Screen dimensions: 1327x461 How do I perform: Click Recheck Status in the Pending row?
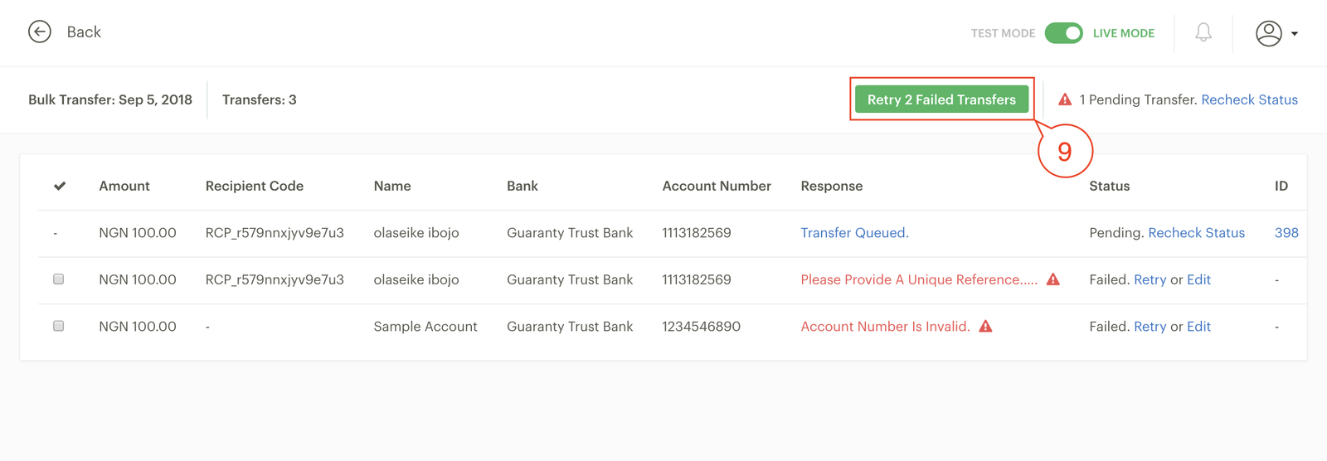click(x=1196, y=233)
